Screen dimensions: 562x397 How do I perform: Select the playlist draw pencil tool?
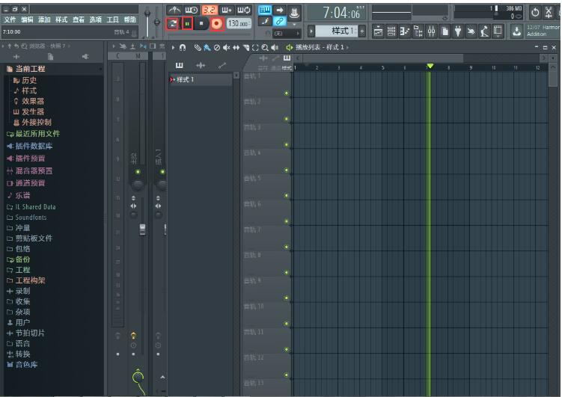click(x=197, y=47)
